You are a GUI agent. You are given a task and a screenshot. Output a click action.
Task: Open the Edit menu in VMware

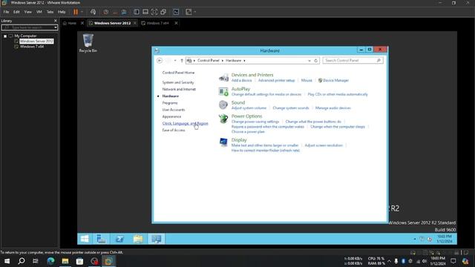pos(16,12)
